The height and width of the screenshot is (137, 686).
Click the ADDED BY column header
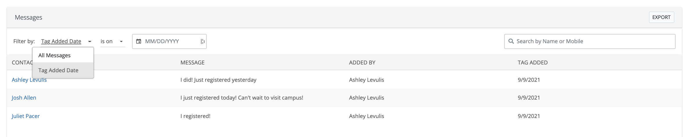(362, 62)
